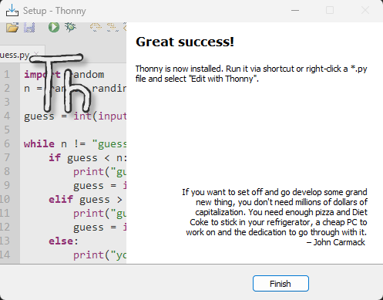Viewport: 383px width, 300px height.
Task: Click the Thonny "Th" logo image
Action: [60, 83]
